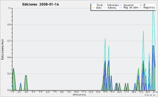
Task: Click the Bots orange legend line
Action: [x=93, y=8]
